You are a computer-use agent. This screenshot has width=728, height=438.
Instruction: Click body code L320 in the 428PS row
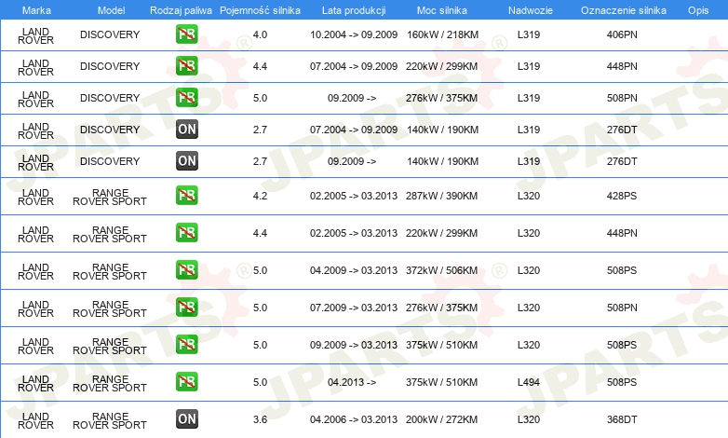[529, 196]
